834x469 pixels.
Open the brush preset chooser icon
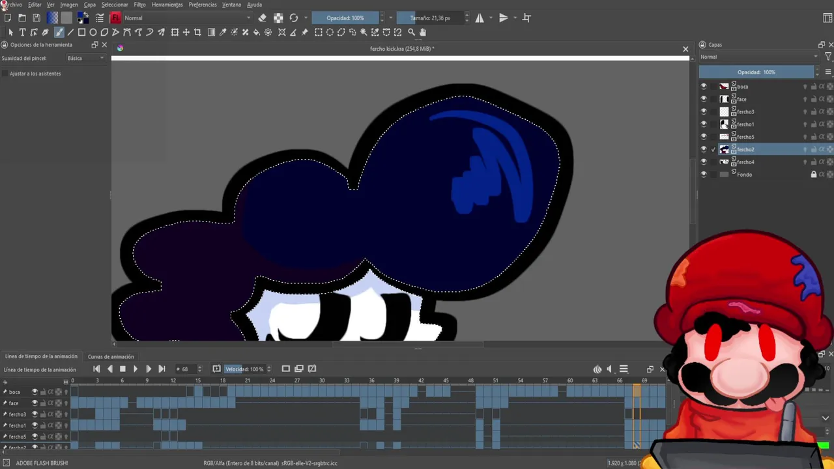(115, 18)
